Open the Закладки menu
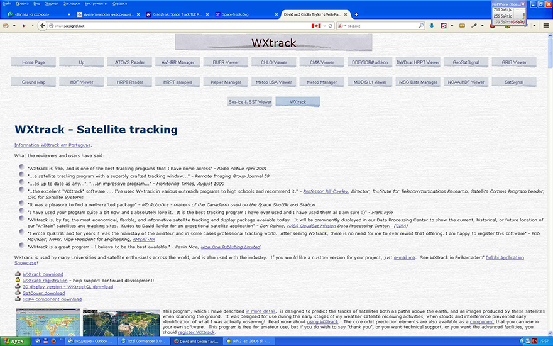Viewport: 553px width, 346px height. (72, 4)
